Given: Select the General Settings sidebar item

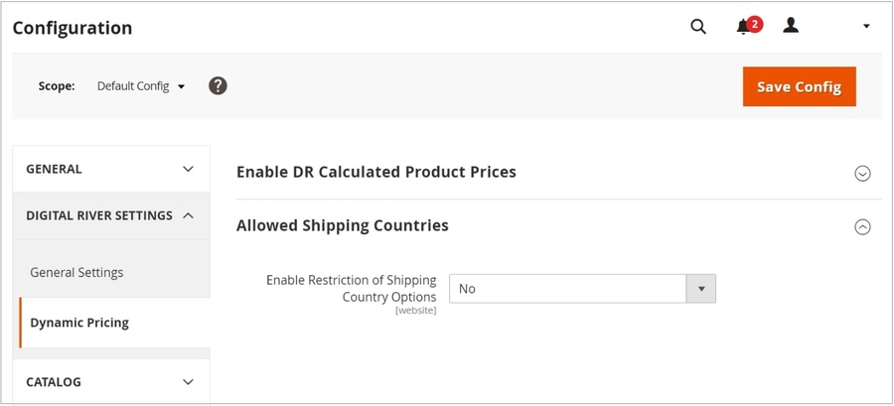Looking at the screenshot, I should point(76,272).
